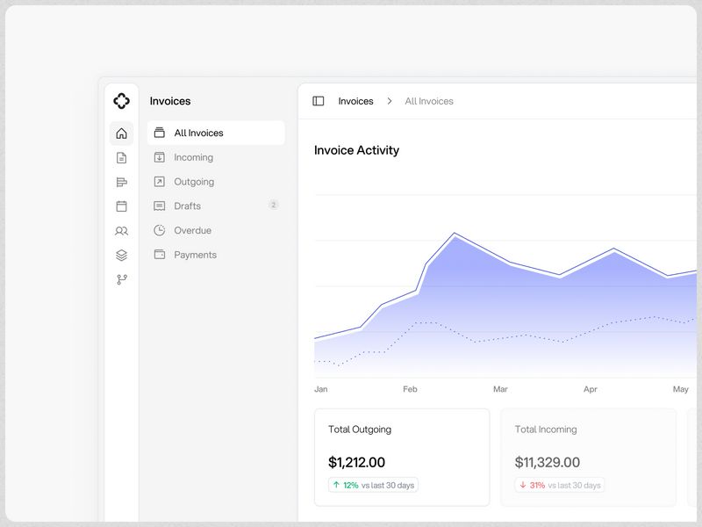Click the All Invoices stack icon
The width and height of the screenshot is (702, 527).
[x=160, y=133]
